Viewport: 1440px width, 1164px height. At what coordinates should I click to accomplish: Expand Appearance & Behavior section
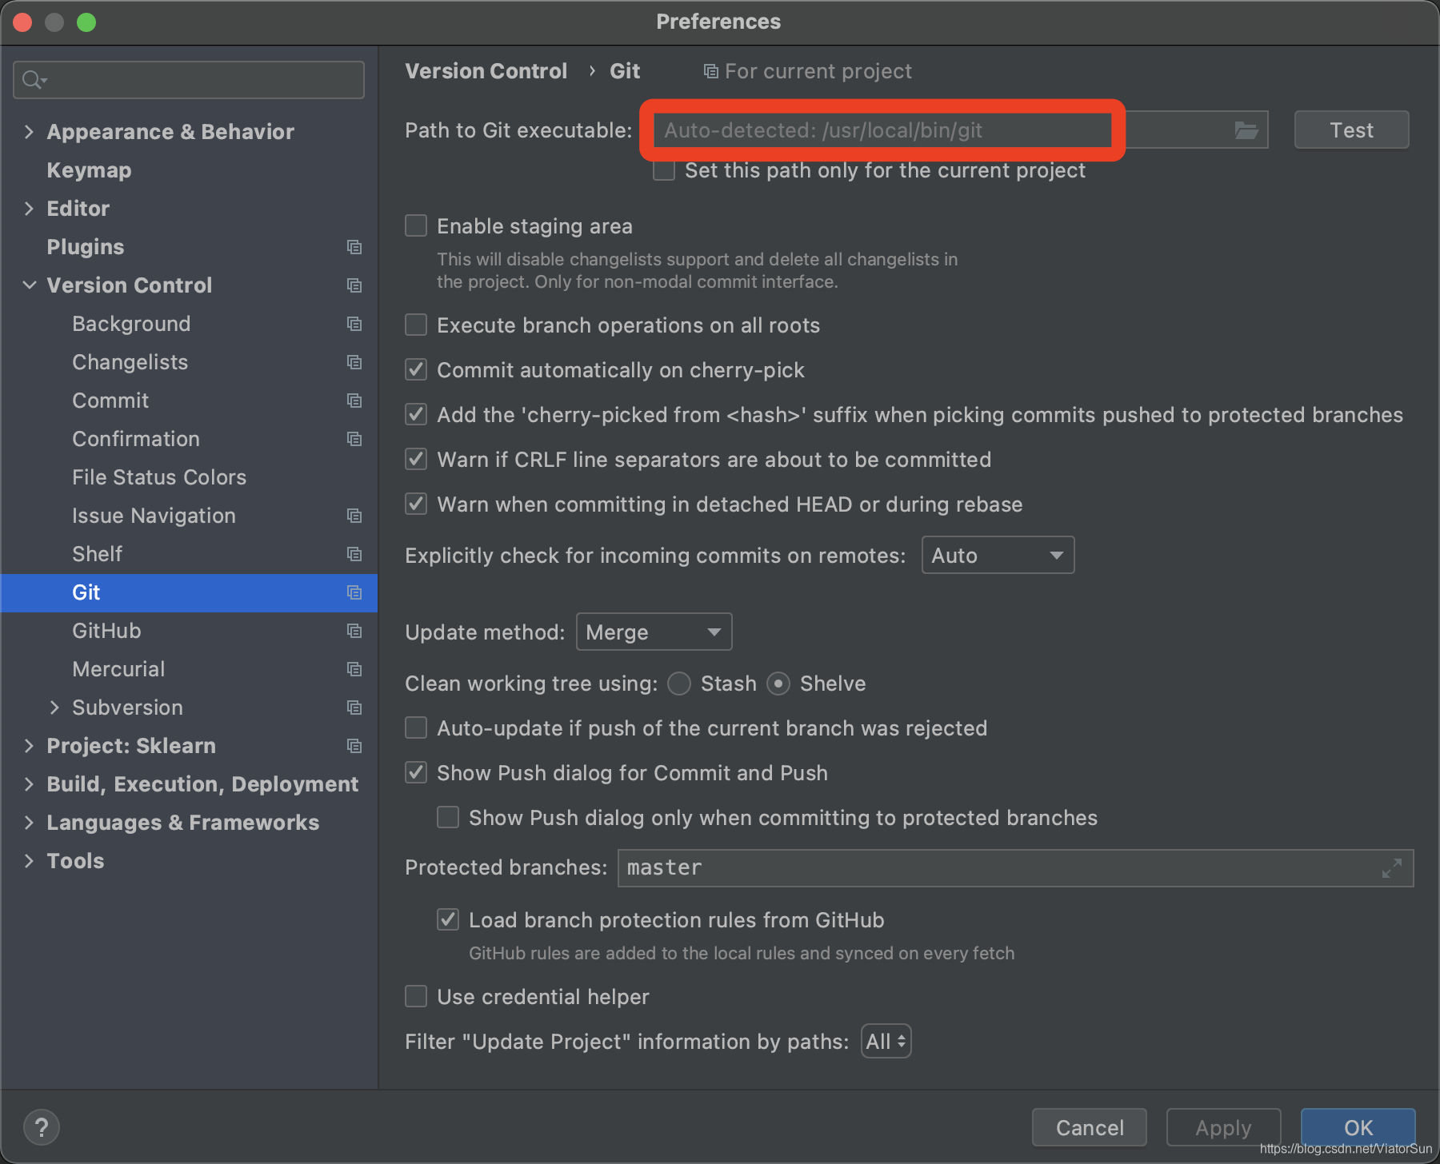[x=30, y=132]
